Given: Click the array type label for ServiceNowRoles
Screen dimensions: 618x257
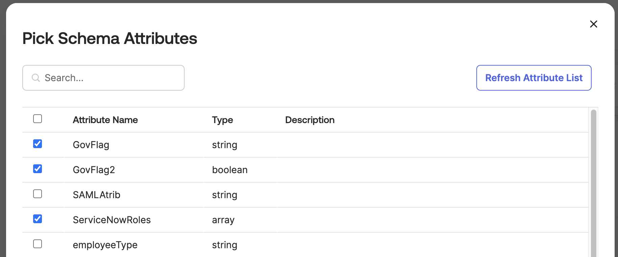Looking at the screenshot, I should (223, 219).
